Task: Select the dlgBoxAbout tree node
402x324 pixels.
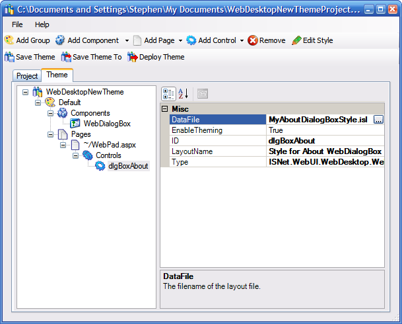Action: (x=128, y=166)
